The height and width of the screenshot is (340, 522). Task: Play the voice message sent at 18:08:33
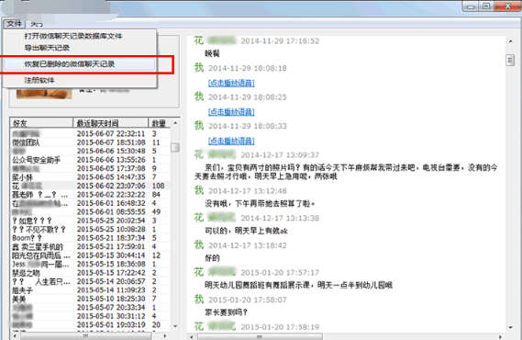click(231, 141)
